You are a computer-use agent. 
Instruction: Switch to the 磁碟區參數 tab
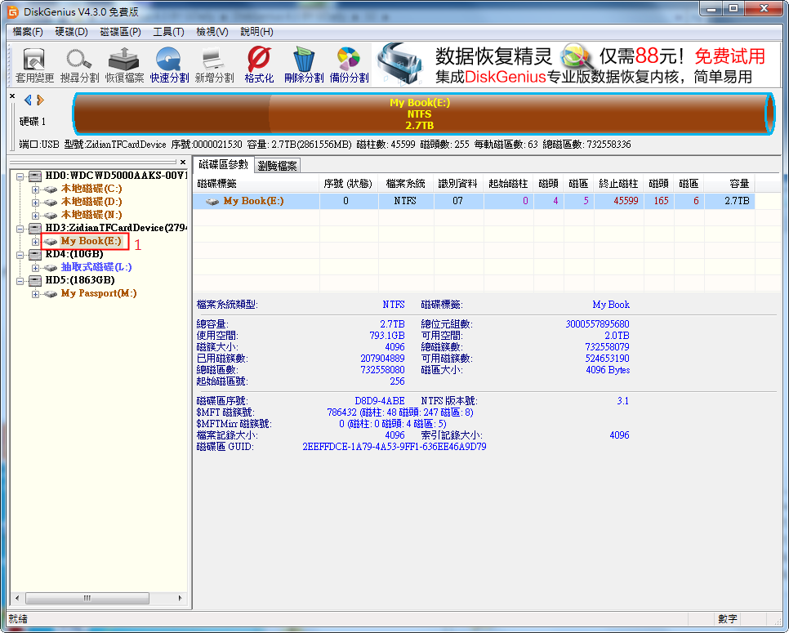(224, 164)
